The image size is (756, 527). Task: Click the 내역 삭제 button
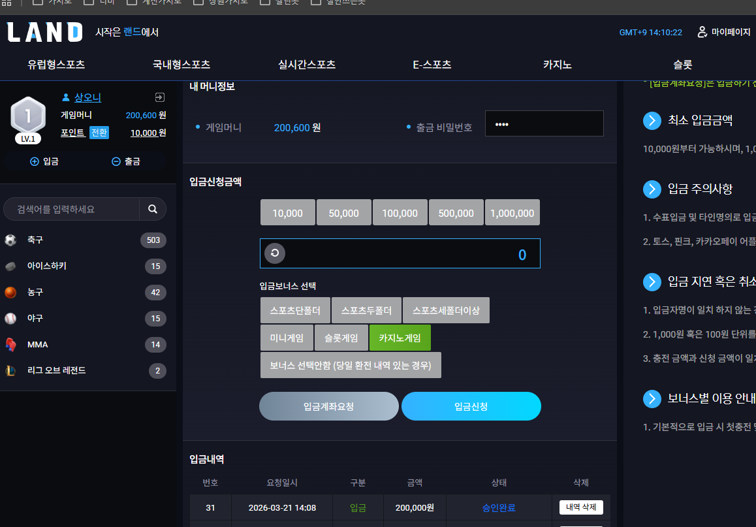[581, 507]
